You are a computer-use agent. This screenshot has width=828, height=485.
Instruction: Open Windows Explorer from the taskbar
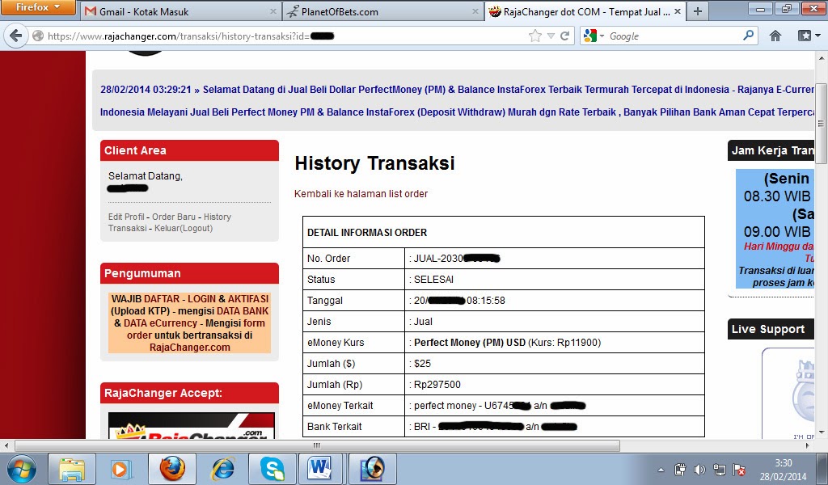(x=72, y=469)
